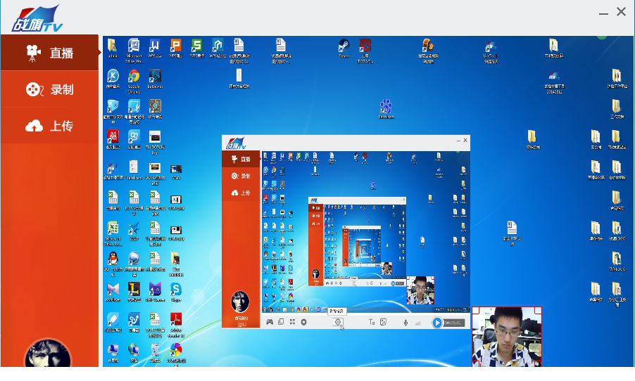This screenshot has height=381, width=635.
Task: Toggle the microphone icon in nested toolbar
Action: (405, 323)
